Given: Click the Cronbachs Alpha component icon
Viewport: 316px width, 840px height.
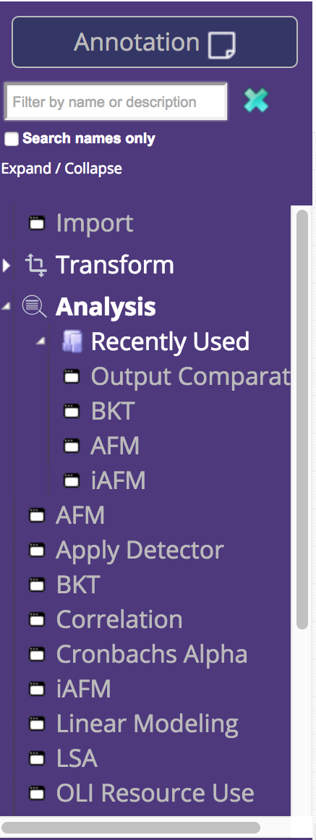Looking at the screenshot, I should (x=36, y=653).
